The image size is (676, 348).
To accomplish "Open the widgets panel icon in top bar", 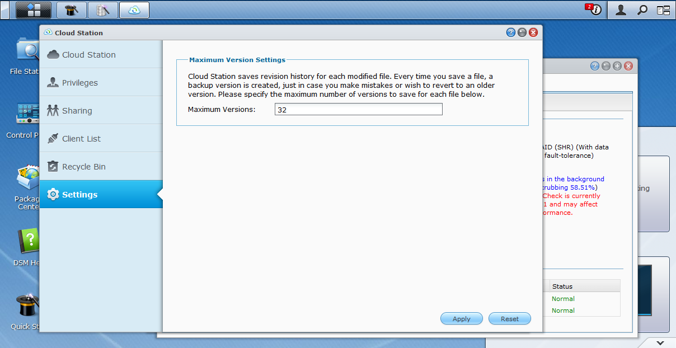I will (663, 10).
